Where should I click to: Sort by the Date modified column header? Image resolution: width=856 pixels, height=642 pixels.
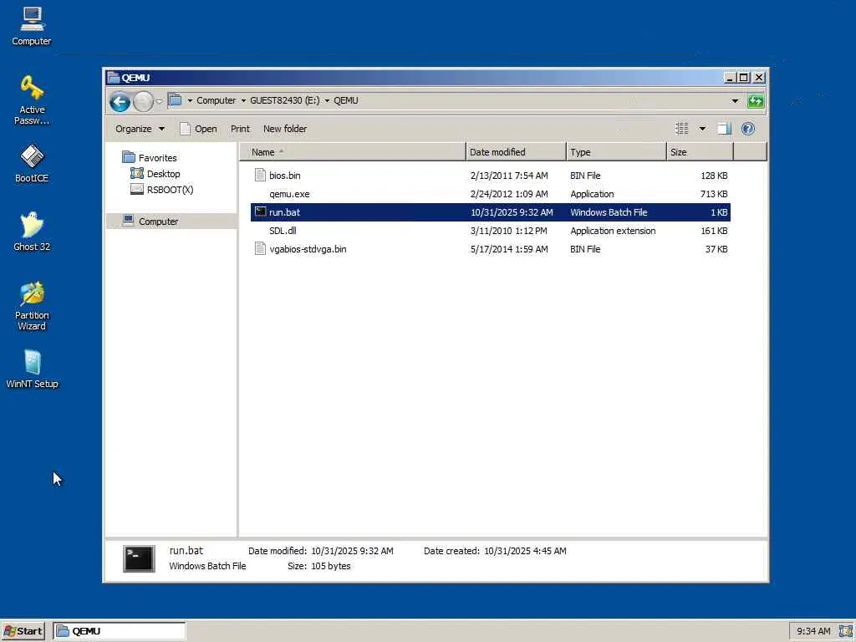click(516, 152)
